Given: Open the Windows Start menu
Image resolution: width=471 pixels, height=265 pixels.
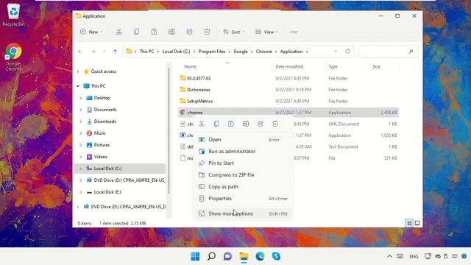Looking at the screenshot, I should click(x=195, y=256).
